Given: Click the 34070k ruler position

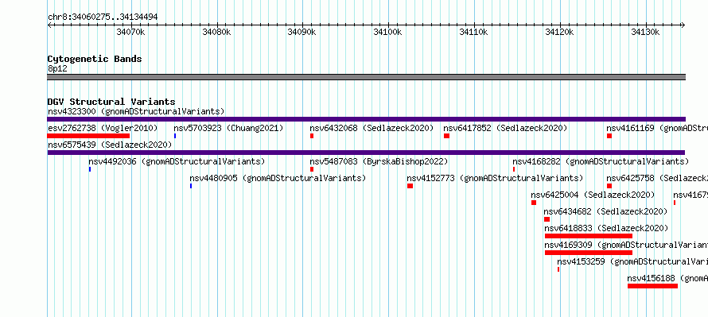Looking at the screenshot, I should [131, 32].
